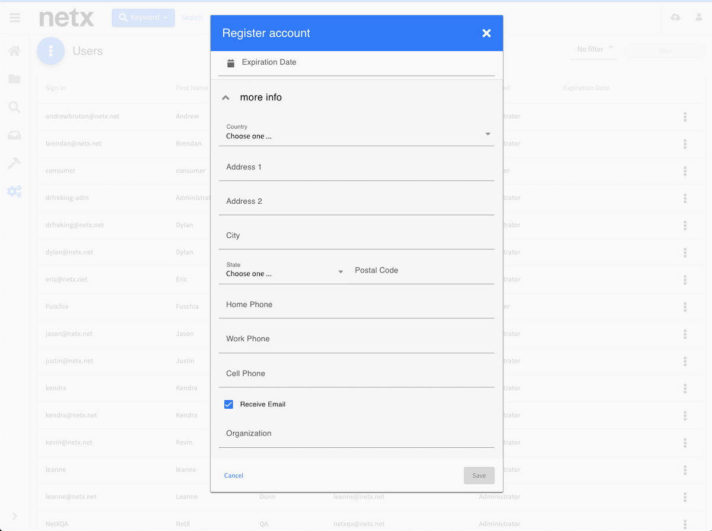Sort by Sign in column header
The width and height of the screenshot is (712, 531).
56,88
